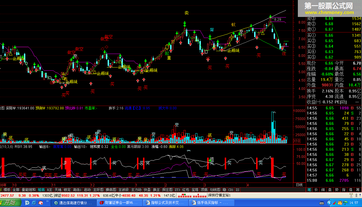Open the 筹 chip distribution tab
Viewport: 362px width, 207px height.
(x=358, y=190)
